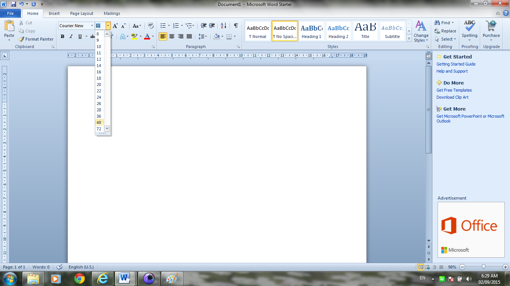Click the English (U.S.) language indicator

point(81,267)
